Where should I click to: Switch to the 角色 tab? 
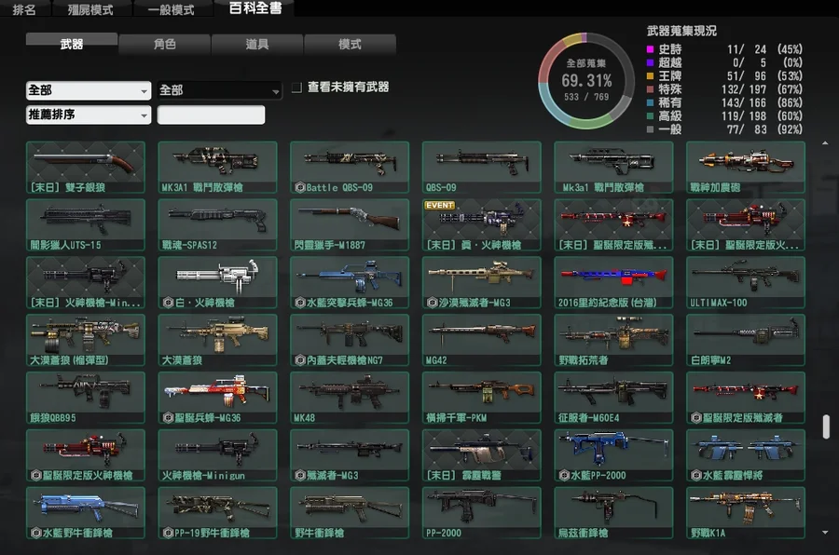coord(164,44)
